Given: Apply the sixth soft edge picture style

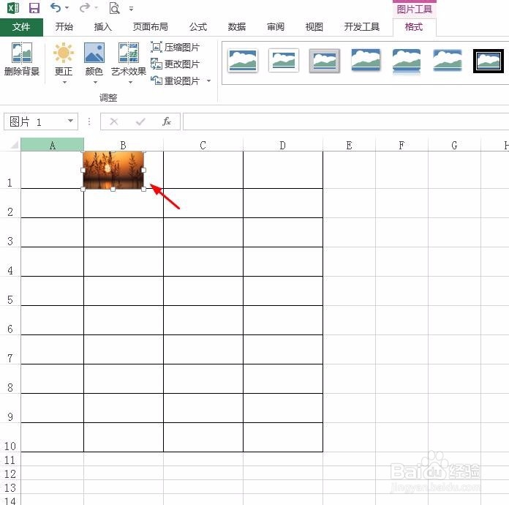Looking at the screenshot, I should pos(448,60).
